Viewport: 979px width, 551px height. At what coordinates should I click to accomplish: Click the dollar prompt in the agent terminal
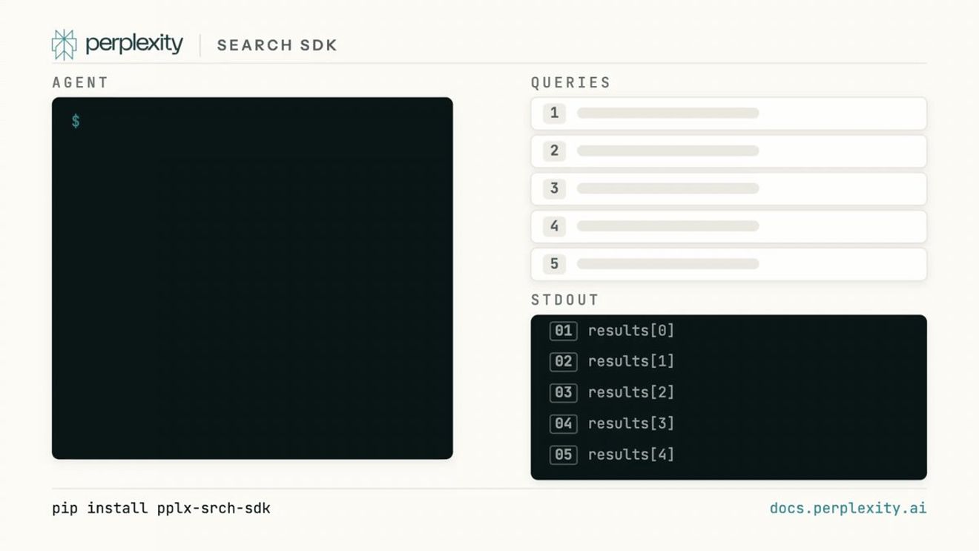point(76,121)
